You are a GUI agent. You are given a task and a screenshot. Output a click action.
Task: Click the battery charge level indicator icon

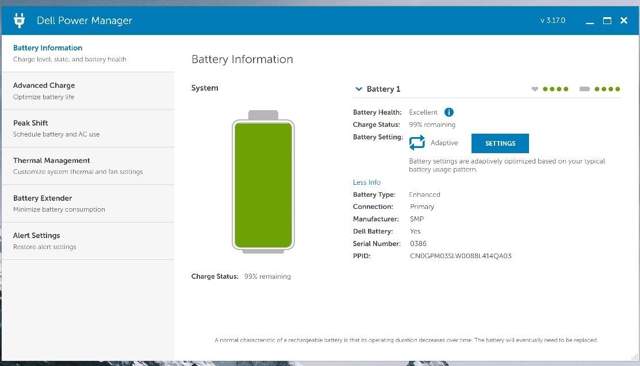pos(584,89)
